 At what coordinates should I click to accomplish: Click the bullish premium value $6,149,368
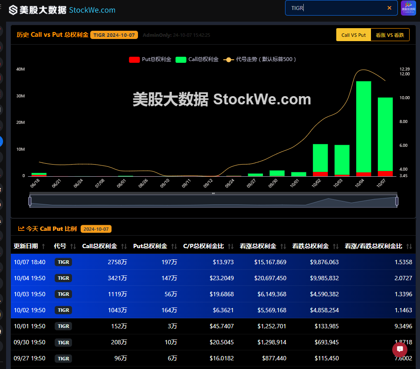[272, 294]
